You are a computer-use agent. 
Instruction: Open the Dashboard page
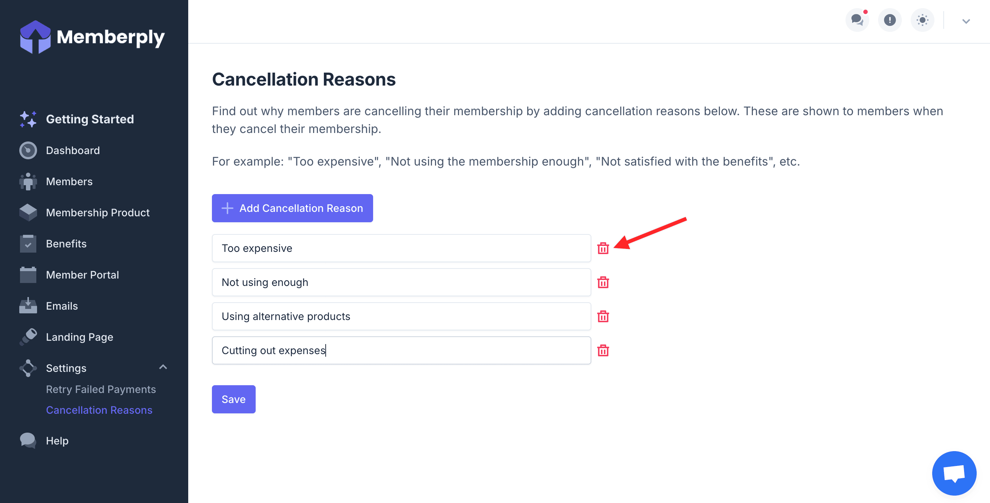tap(73, 150)
